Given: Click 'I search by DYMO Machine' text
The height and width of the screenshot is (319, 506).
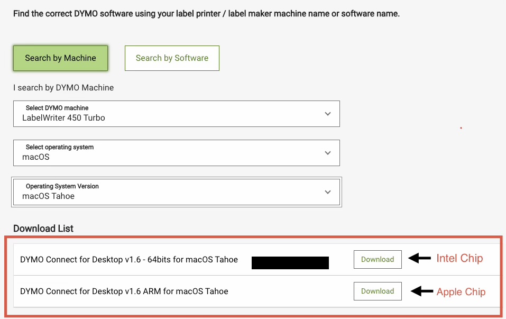Looking at the screenshot, I should click(x=63, y=87).
